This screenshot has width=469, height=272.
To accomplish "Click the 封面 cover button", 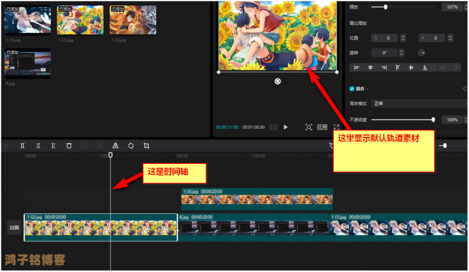I will [14, 228].
